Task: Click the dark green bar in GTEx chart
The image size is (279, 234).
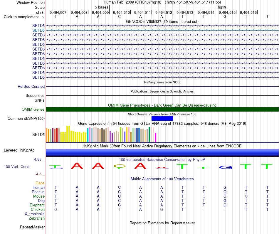Action: coord(149,134)
